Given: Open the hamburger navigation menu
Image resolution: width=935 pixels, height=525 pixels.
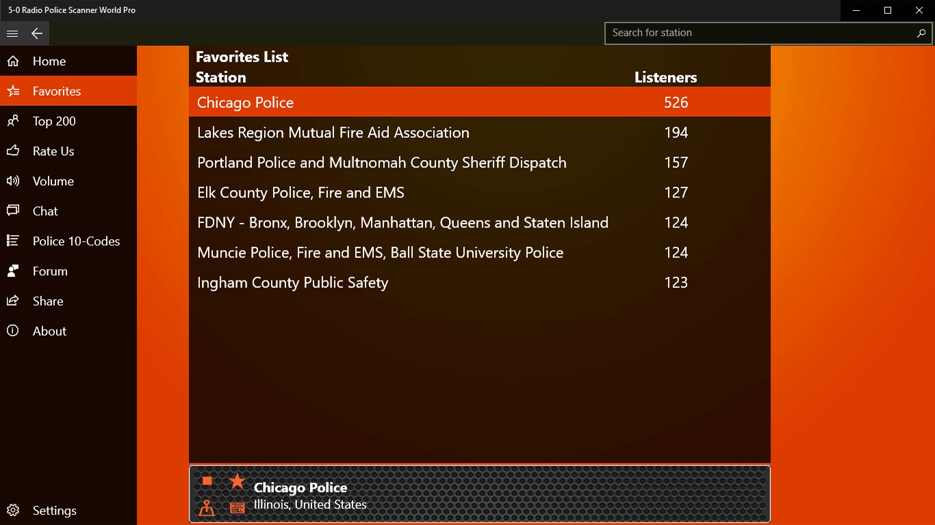Looking at the screenshot, I should click(x=12, y=33).
